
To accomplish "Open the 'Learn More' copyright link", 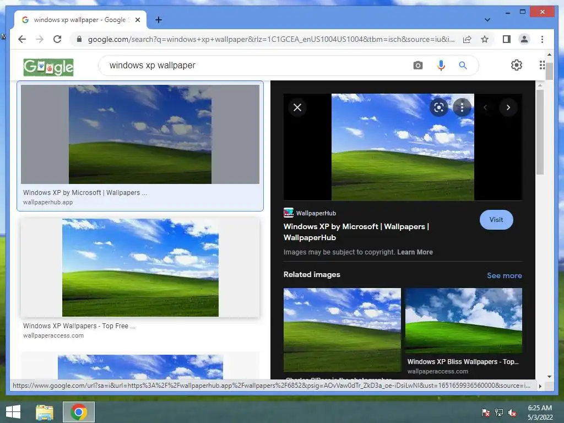I will coord(415,252).
